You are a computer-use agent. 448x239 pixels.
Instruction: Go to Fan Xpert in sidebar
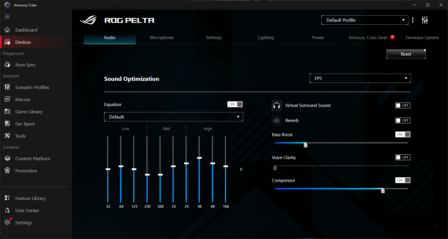click(25, 124)
